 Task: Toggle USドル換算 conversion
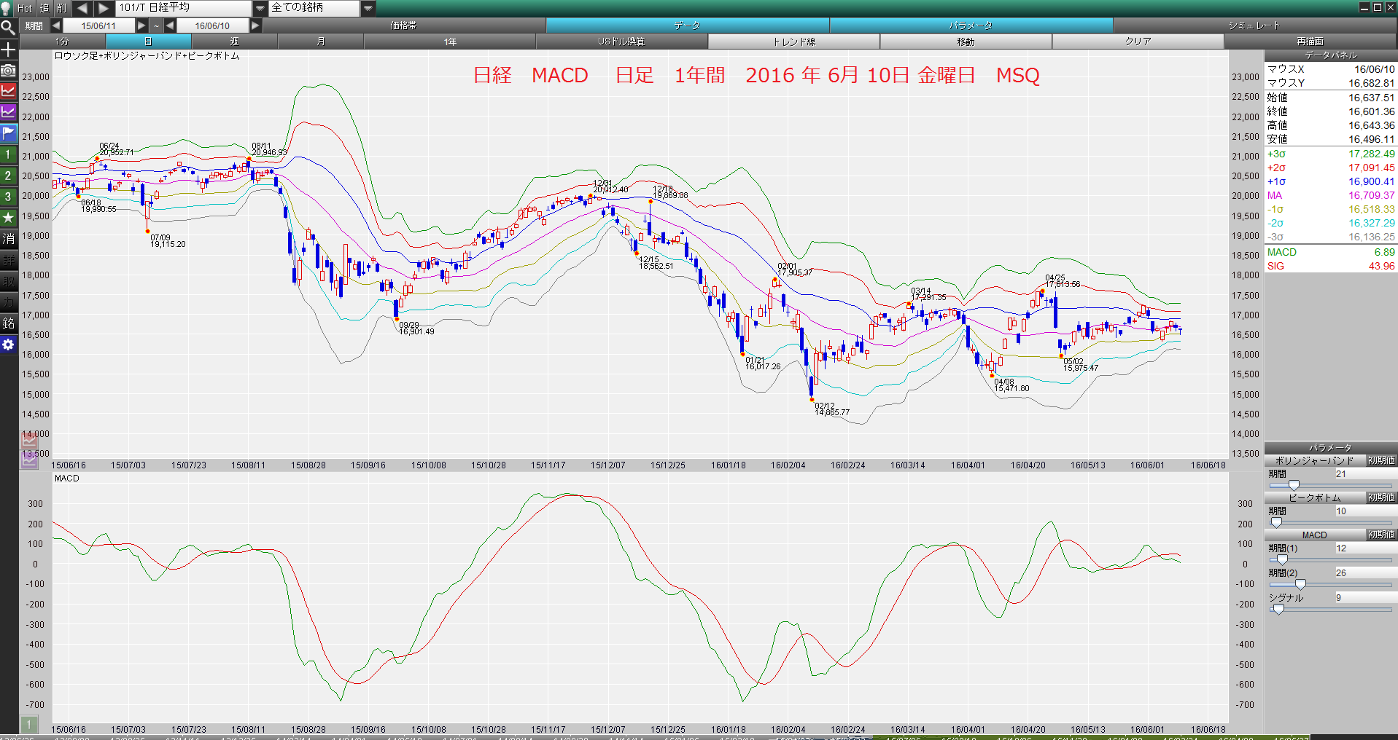coord(621,42)
